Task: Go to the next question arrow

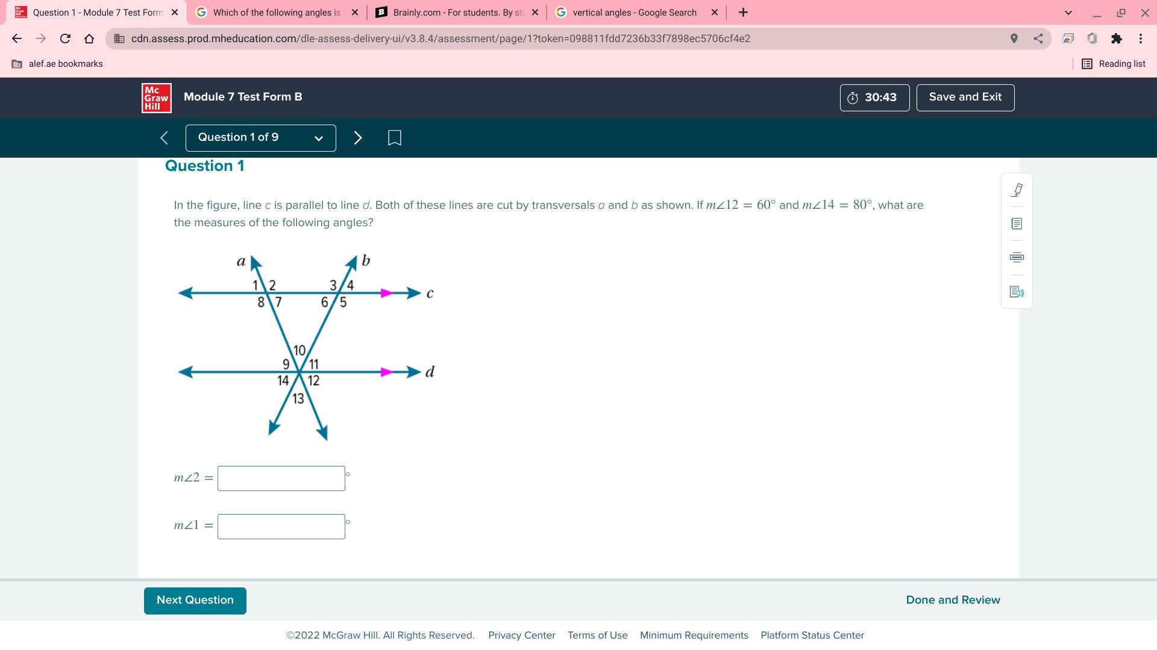Action: click(x=358, y=138)
